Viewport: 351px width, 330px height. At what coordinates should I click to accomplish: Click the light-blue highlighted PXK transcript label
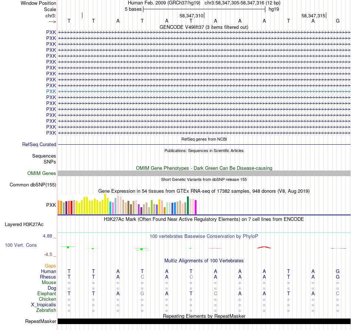51,91
